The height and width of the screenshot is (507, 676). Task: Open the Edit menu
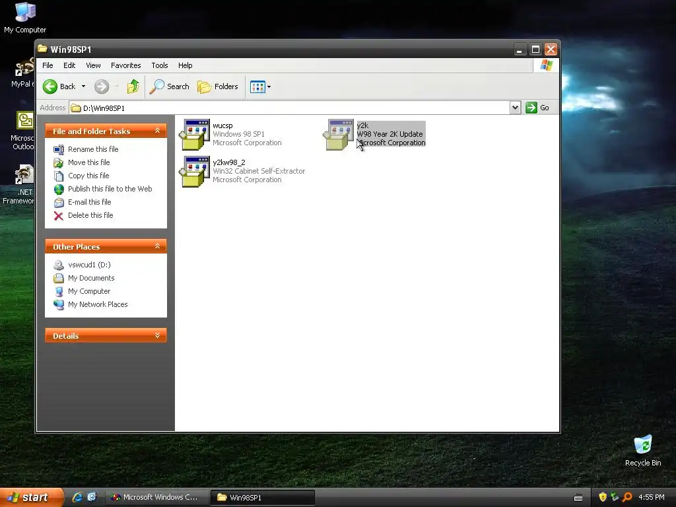(69, 65)
